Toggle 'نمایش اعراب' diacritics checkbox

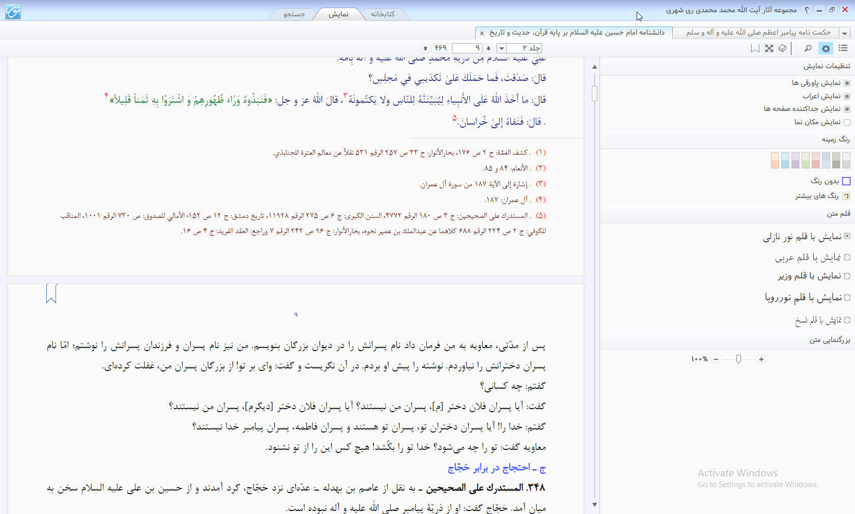tap(847, 96)
